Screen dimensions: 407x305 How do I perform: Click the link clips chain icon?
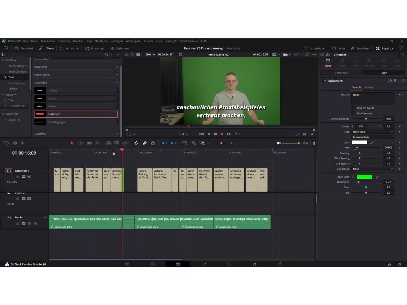(x=144, y=143)
